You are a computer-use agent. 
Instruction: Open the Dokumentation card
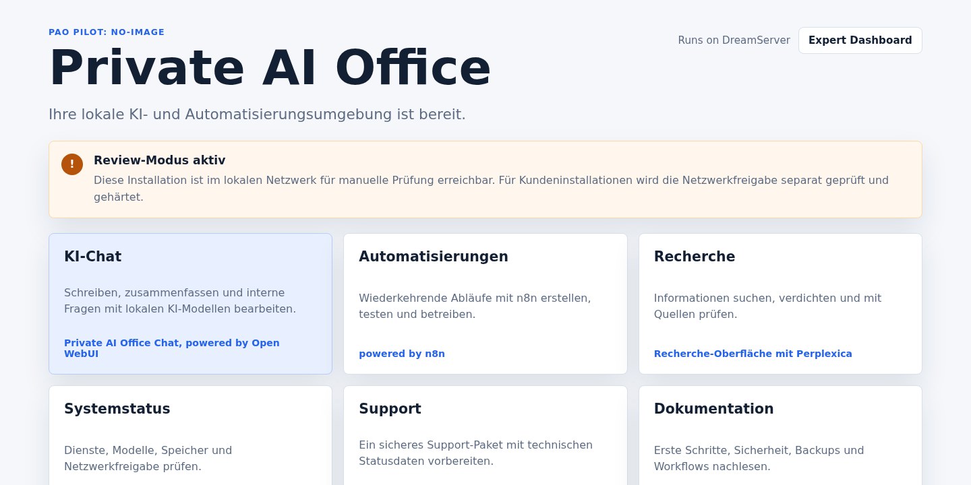coord(780,435)
